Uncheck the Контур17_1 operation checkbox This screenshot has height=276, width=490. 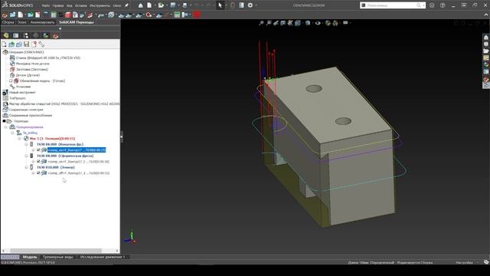38,162
